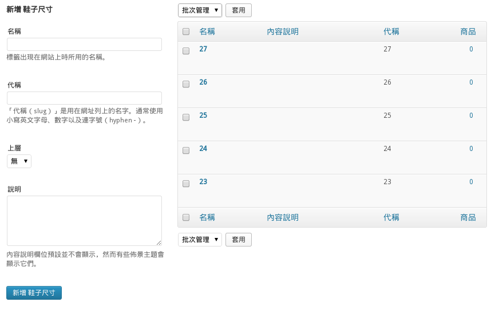Open the size 26 term link
Image resolution: width=495 pixels, height=310 pixels.
203,82
